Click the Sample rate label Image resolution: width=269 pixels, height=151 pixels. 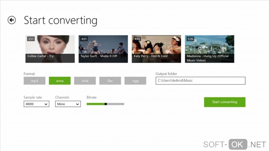coord(33,97)
